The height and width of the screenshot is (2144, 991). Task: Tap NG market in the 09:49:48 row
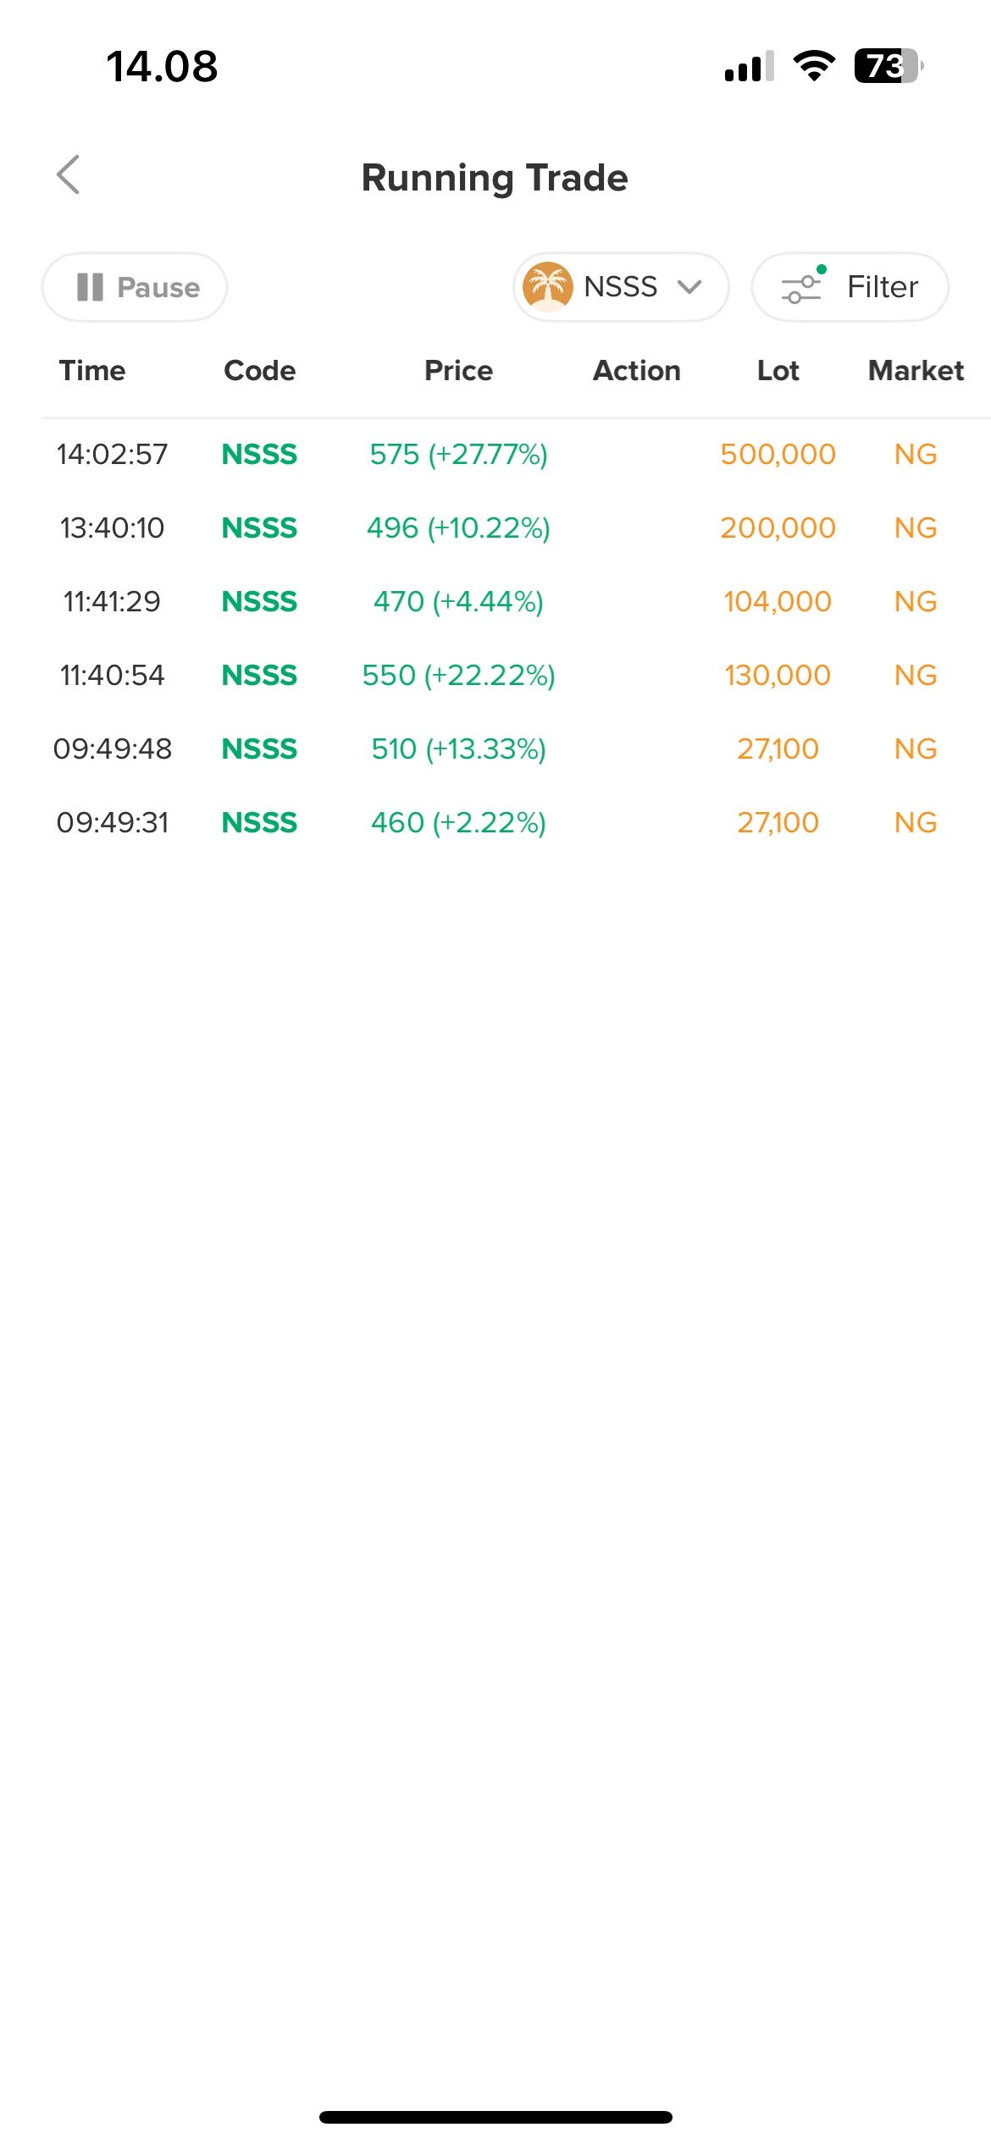point(916,749)
